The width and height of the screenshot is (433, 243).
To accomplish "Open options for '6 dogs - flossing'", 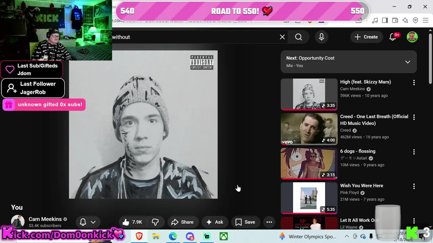I will point(414,152).
